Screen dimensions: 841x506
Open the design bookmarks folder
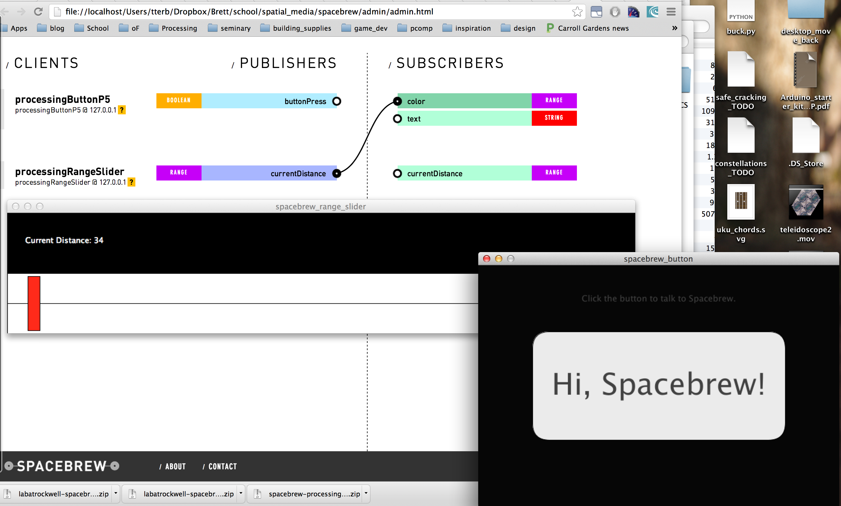518,28
